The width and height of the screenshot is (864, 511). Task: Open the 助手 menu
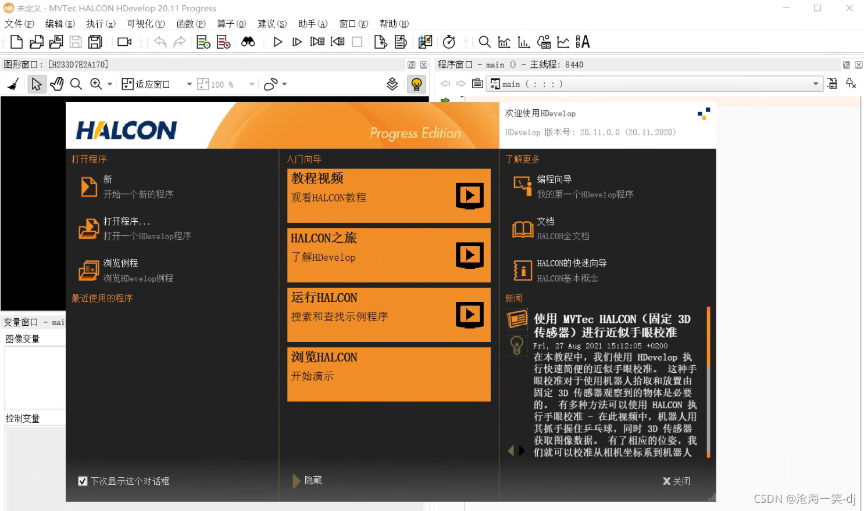pos(313,24)
